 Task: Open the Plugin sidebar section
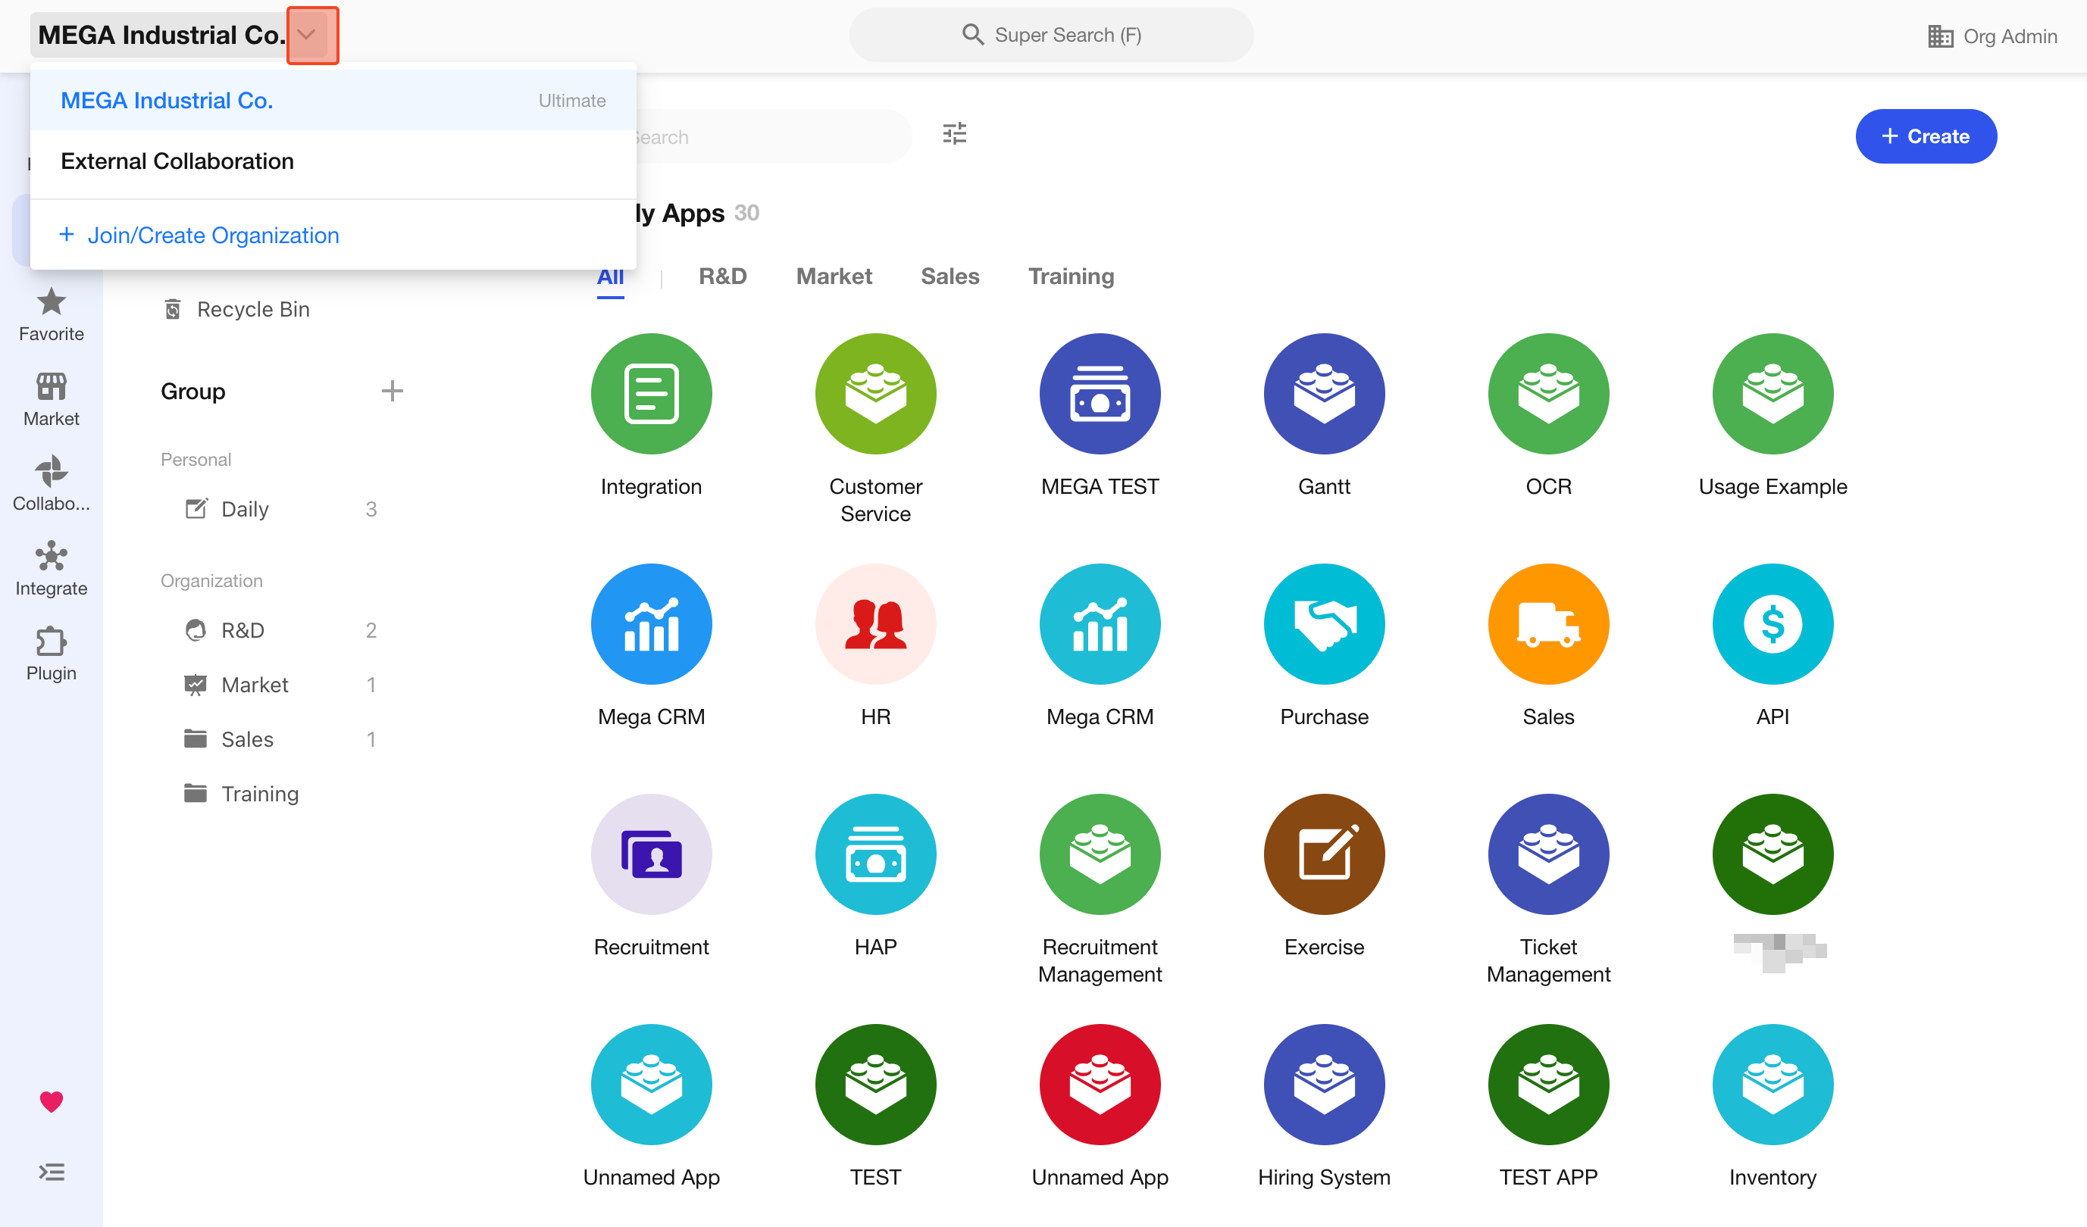(x=52, y=653)
